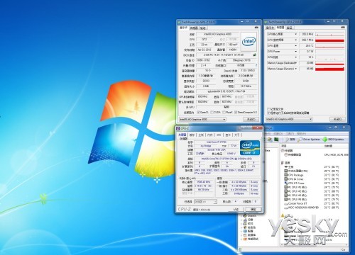Select Corsair Force GT temperature row

pos(312,203)
